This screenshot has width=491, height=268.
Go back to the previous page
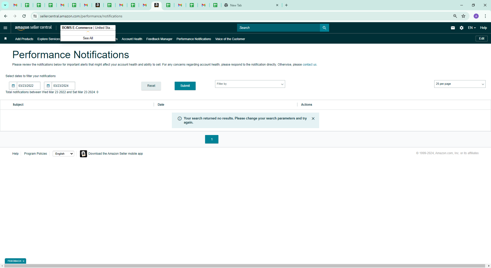pos(6,16)
